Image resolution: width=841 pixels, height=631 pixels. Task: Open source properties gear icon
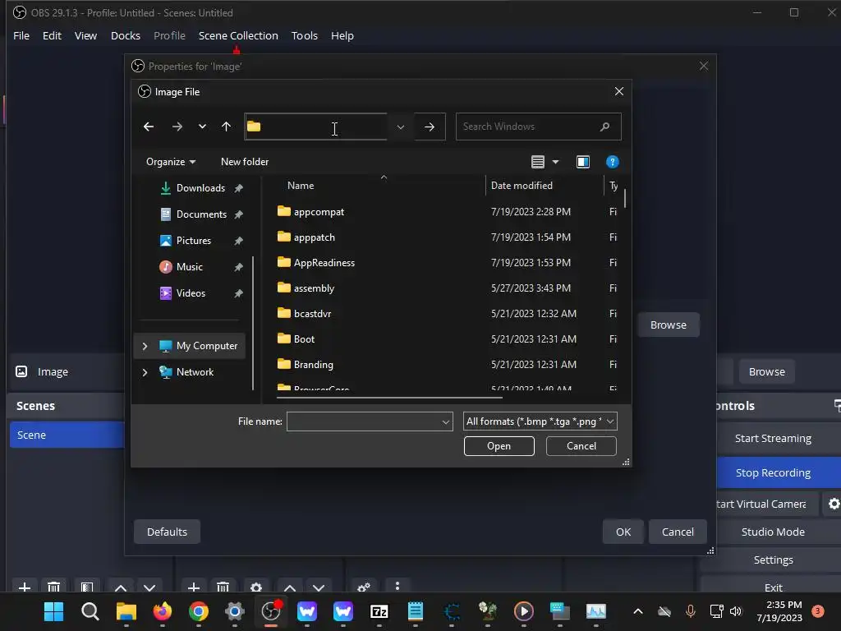tap(256, 587)
